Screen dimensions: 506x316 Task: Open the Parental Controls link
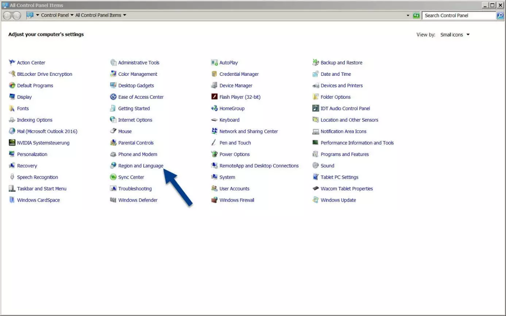tap(136, 143)
